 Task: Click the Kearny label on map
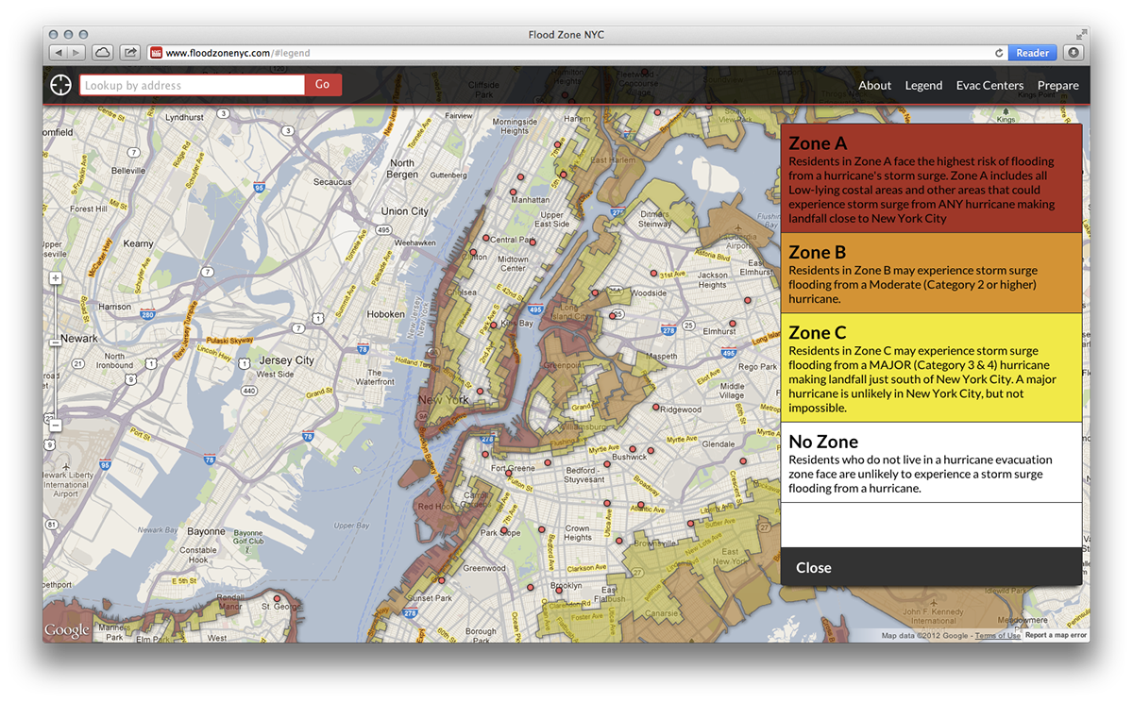[x=138, y=243]
